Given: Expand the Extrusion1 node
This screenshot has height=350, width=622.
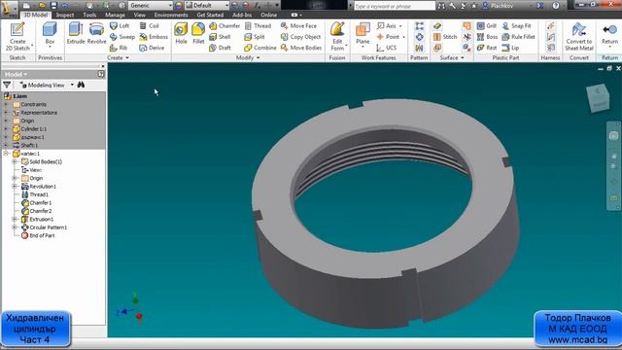Looking at the screenshot, I should pos(15,219).
